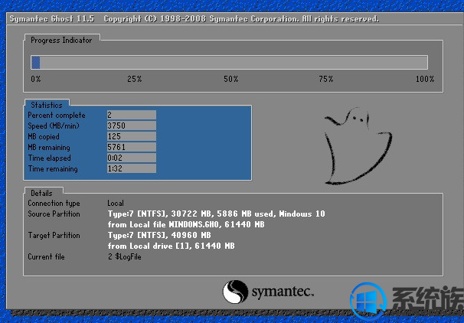Select the Progress Indicator panel tab
The height and width of the screenshot is (323, 464).
tap(61, 41)
